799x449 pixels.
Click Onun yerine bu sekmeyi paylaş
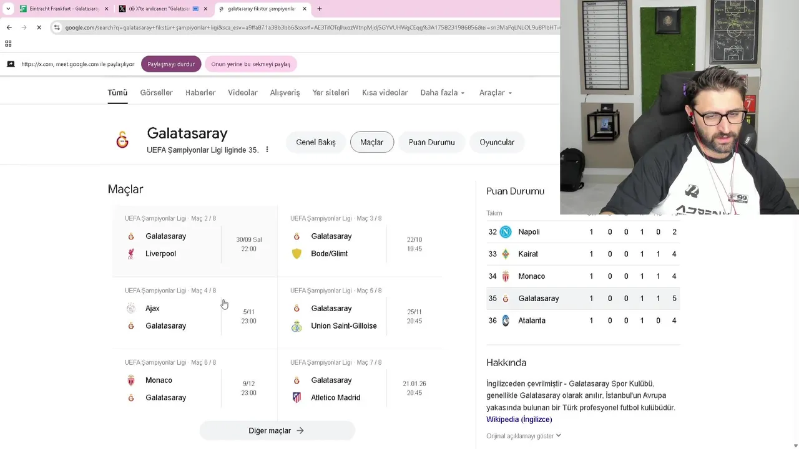click(x=250, y=64)
